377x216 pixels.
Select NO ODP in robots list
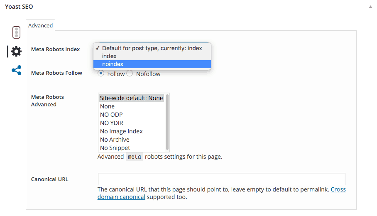tap(111, 115)
